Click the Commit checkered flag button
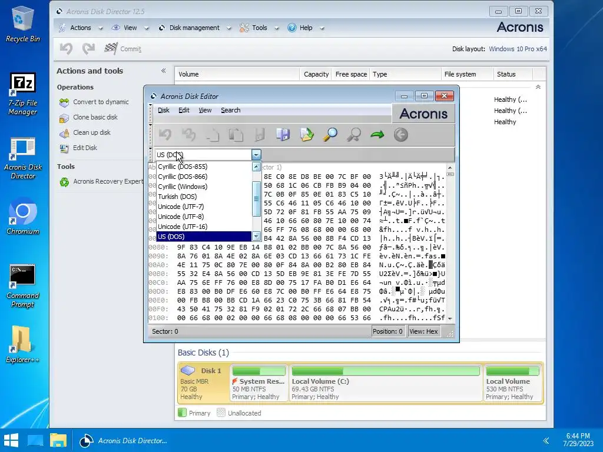603x452 pixels. point(122,49)
